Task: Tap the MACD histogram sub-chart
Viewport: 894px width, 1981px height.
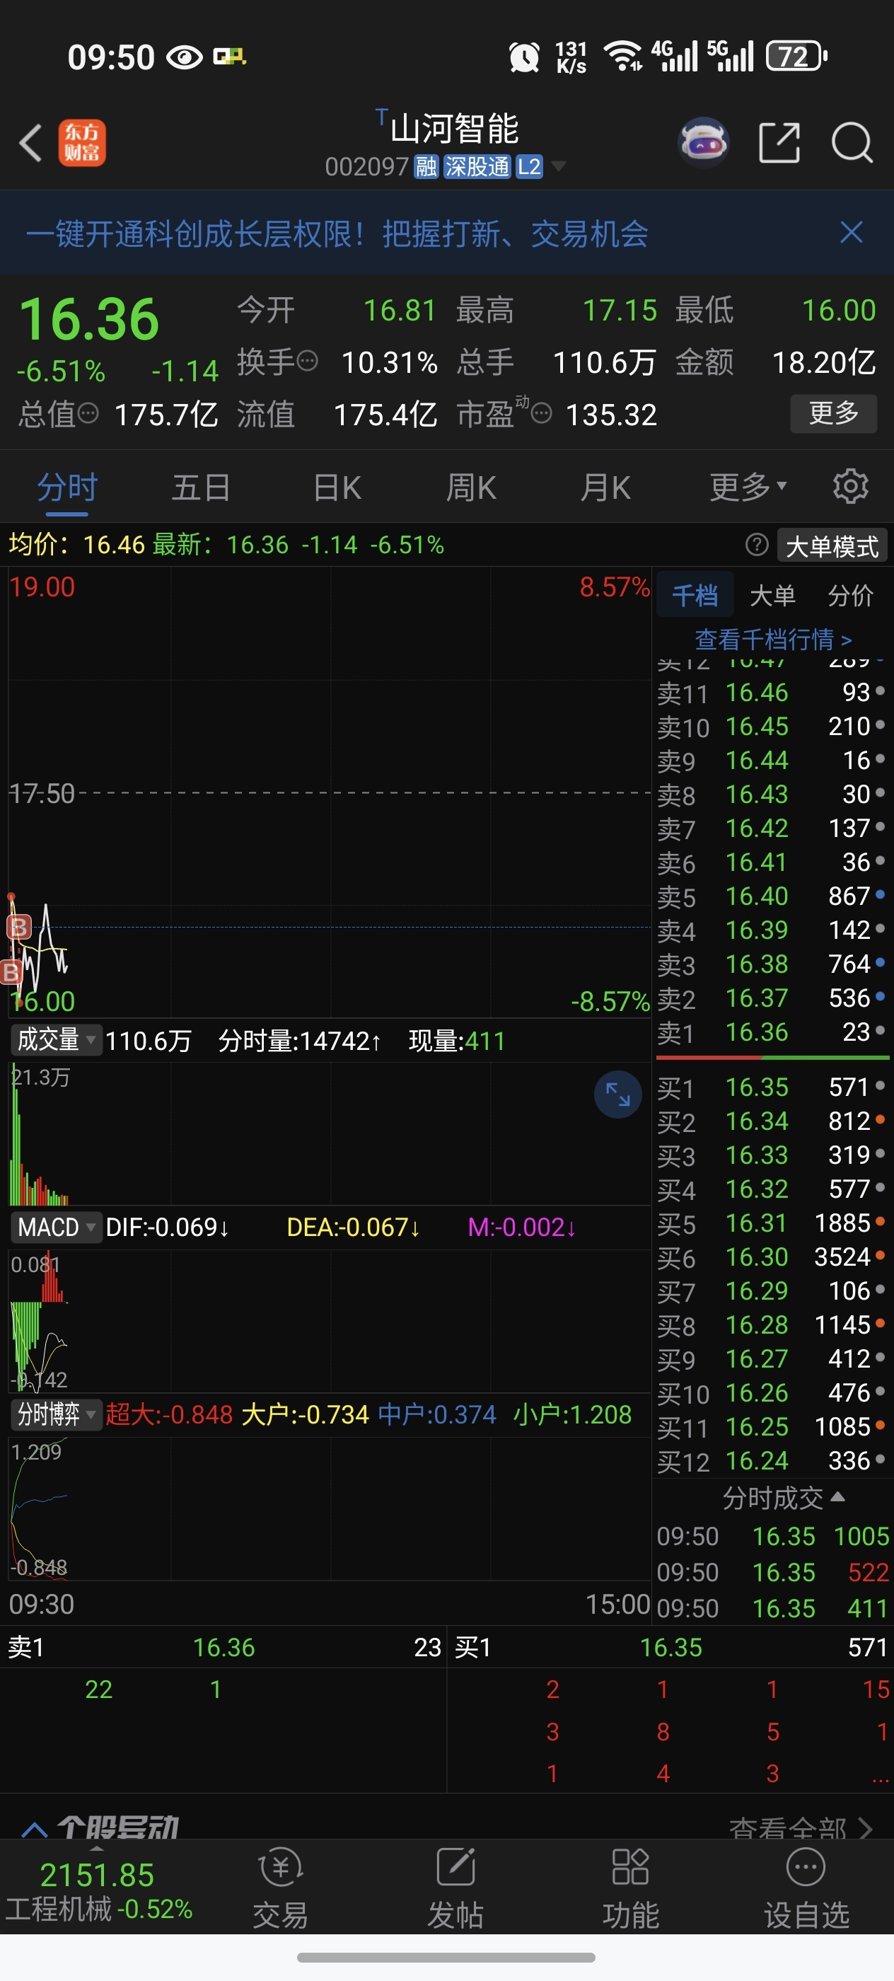Action: pyautogui.click(x=329, y=1319)
